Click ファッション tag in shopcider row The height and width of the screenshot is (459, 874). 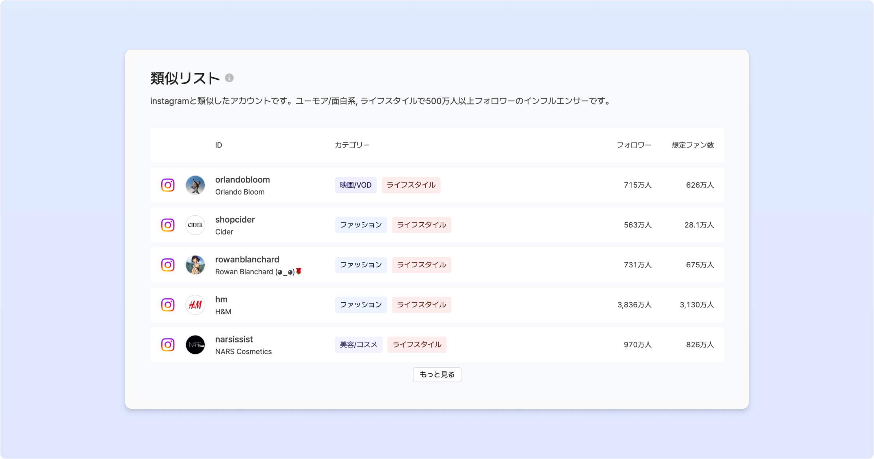(361, 225)
